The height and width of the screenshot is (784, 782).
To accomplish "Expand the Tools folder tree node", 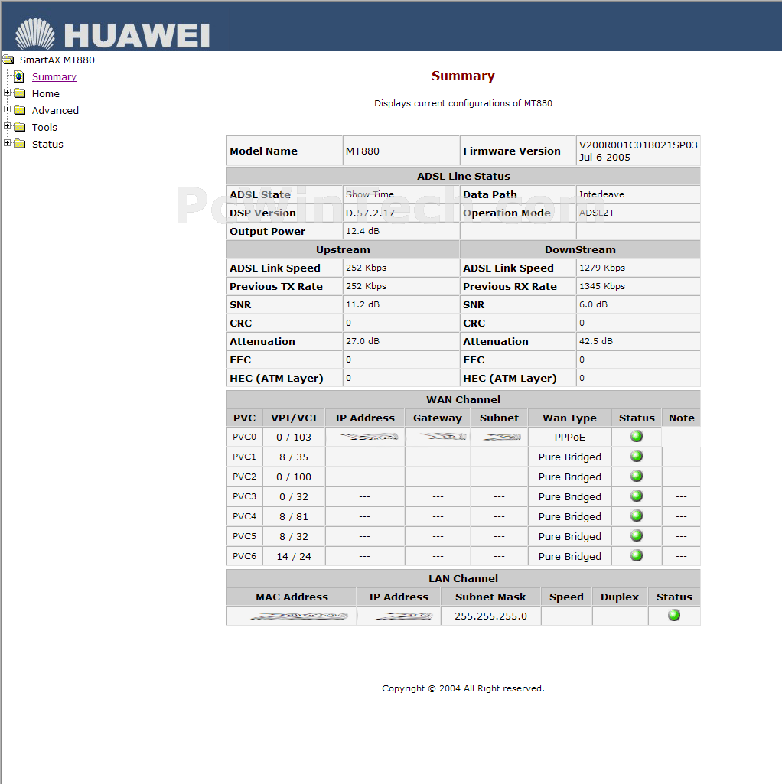I will coord(7,126).
